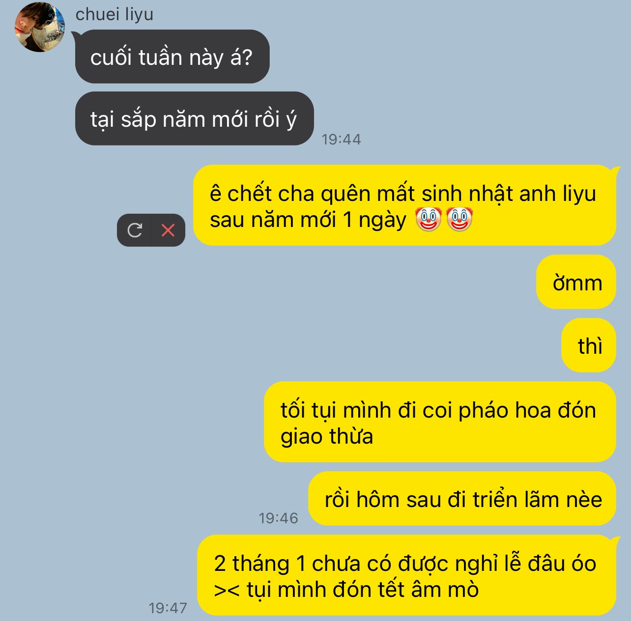Select the "thì" message bubble
This screenshot has width=631, height=621.
pyautogui.click(x=589, y=345)
